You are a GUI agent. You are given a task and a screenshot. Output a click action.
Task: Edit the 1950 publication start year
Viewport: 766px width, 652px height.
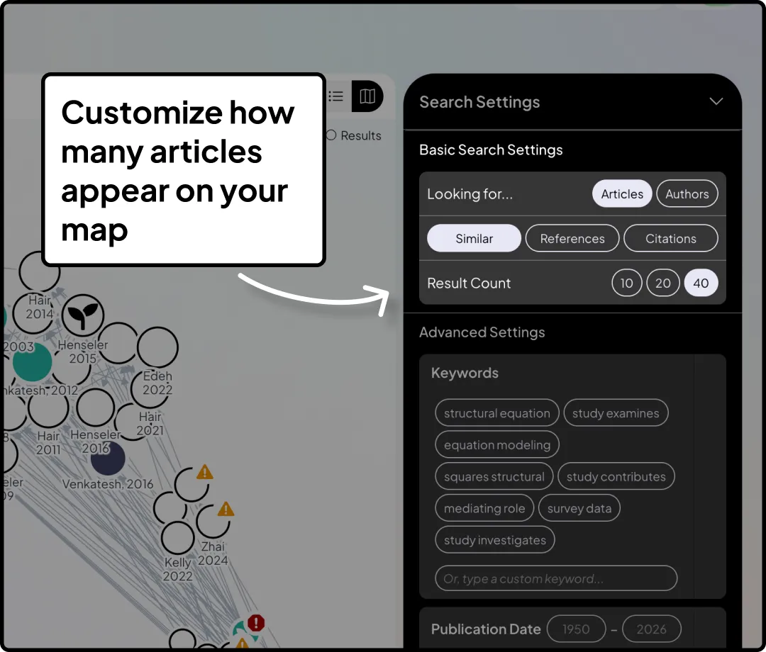click(576, 629)
